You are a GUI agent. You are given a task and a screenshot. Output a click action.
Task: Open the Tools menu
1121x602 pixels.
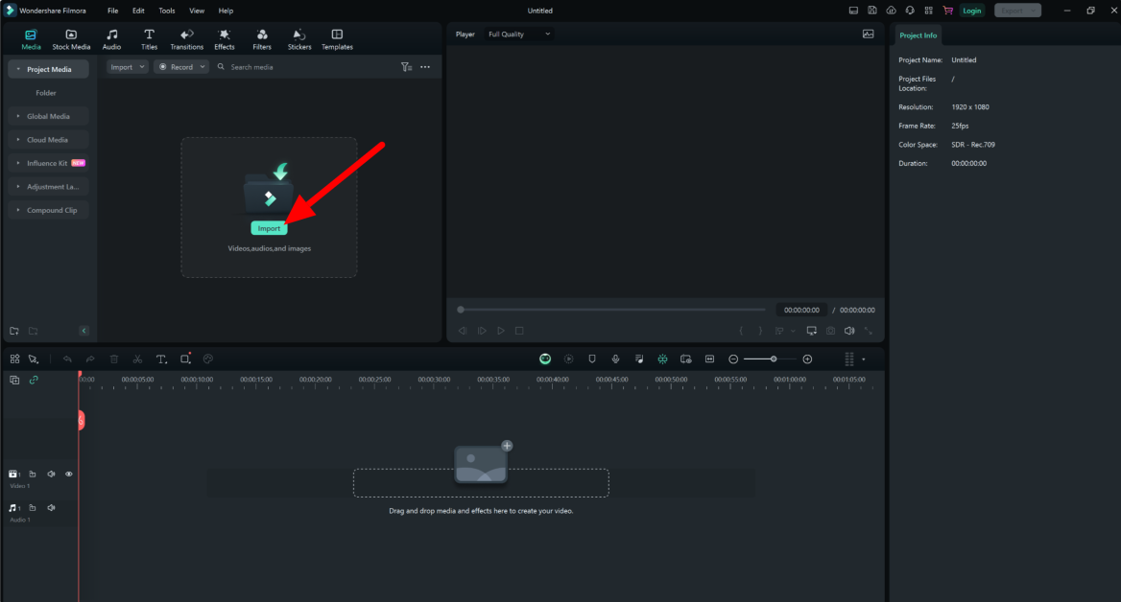pyautogui.click(x=166, y=11)
